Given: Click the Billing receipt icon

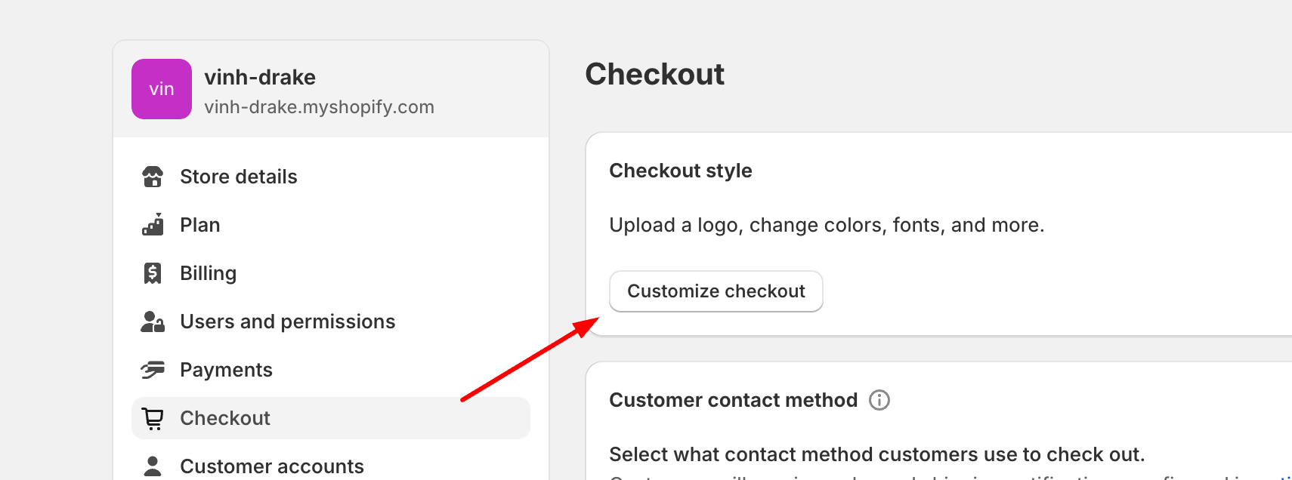Looking at the screenshot, I should 153,273.
